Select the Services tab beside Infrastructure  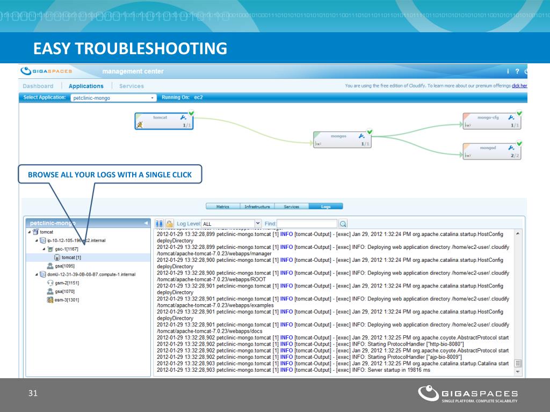292,207
